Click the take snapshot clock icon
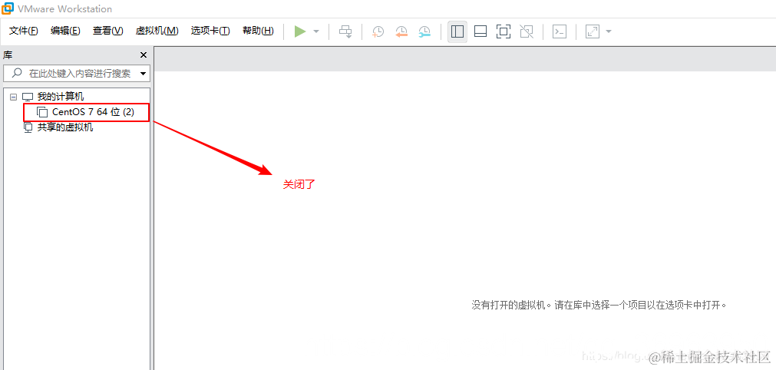This screenshot has width=776, height=370. 378,31
